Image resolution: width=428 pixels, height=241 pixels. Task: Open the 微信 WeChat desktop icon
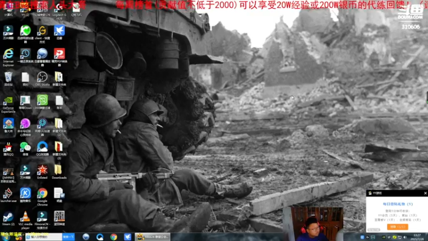[x=25, y=149]
